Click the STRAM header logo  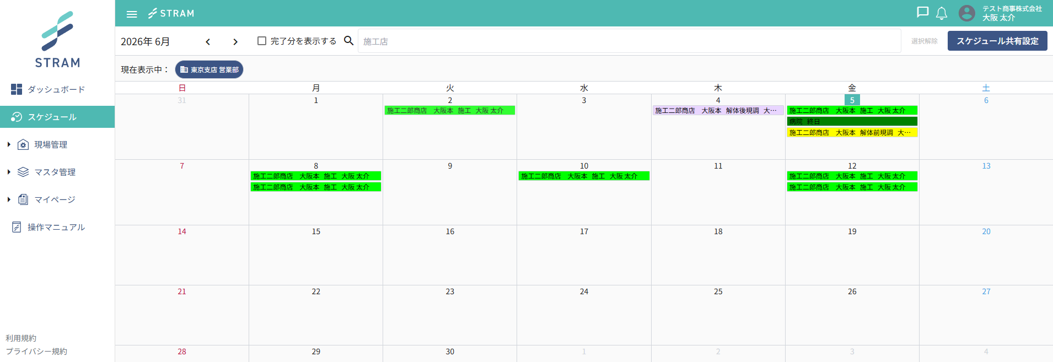pyautogui.click(x=171, y=13)
